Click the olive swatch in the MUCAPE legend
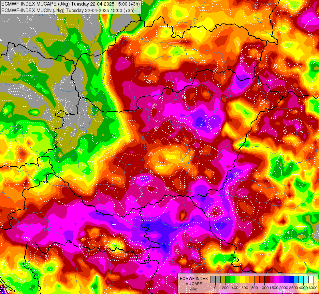 (x=223, y=279)
